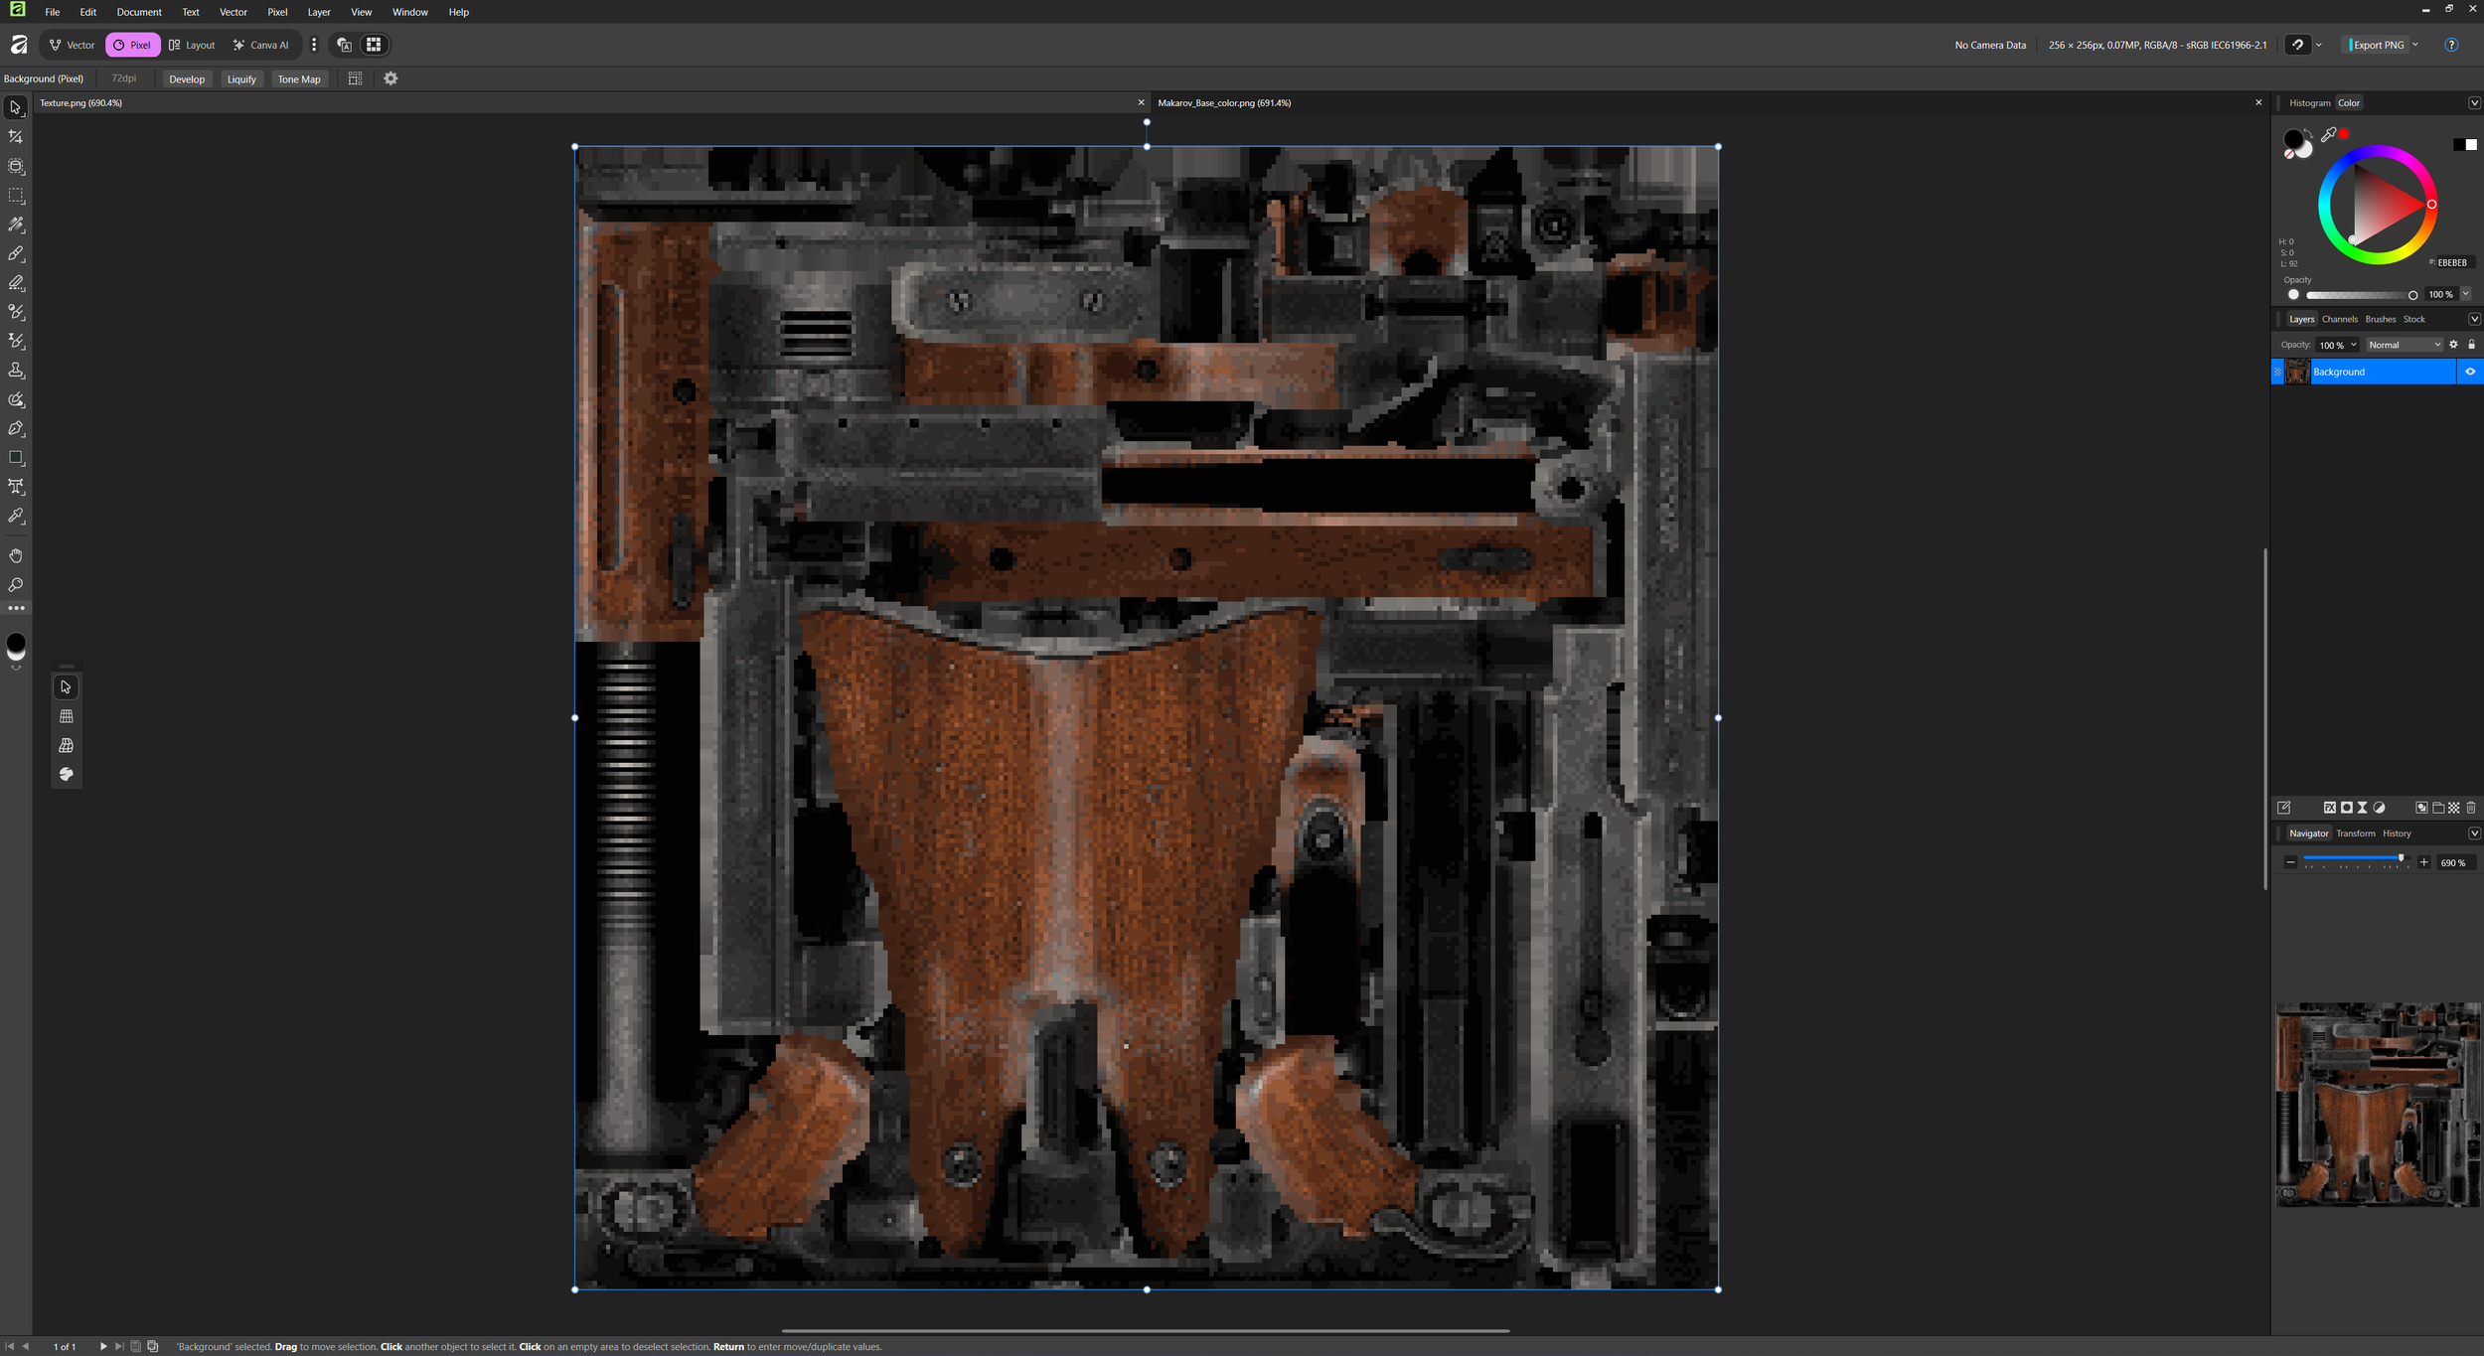Select the Crop tool in left toolbar
Image resolution: width=2484 pixels, height=1356 pixels.
point(16,137)
